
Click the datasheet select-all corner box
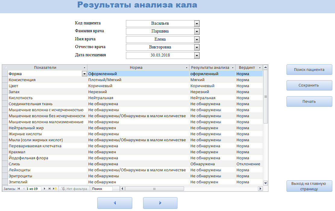point(5,68)
